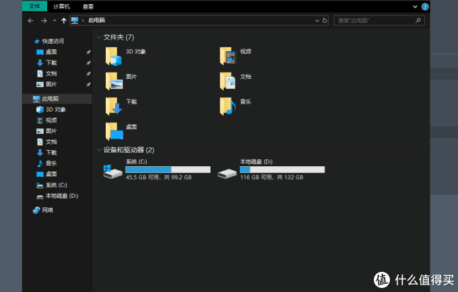The width and height of the screenshot is (458, 292).
Task: Open the help question mark icon
Action: pyautogui.click(x=425, y=7)
